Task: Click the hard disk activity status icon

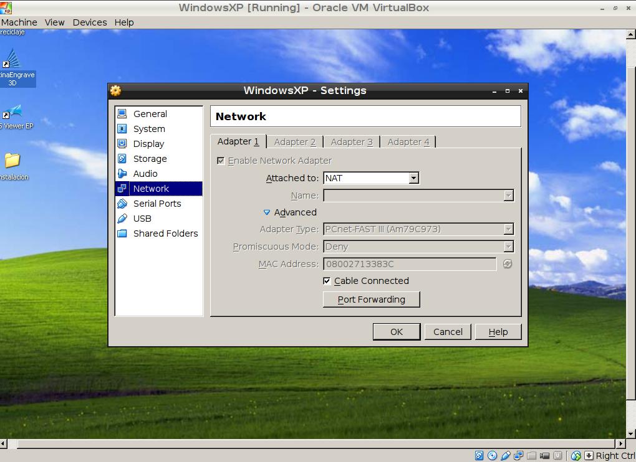Action: (479, 456)
